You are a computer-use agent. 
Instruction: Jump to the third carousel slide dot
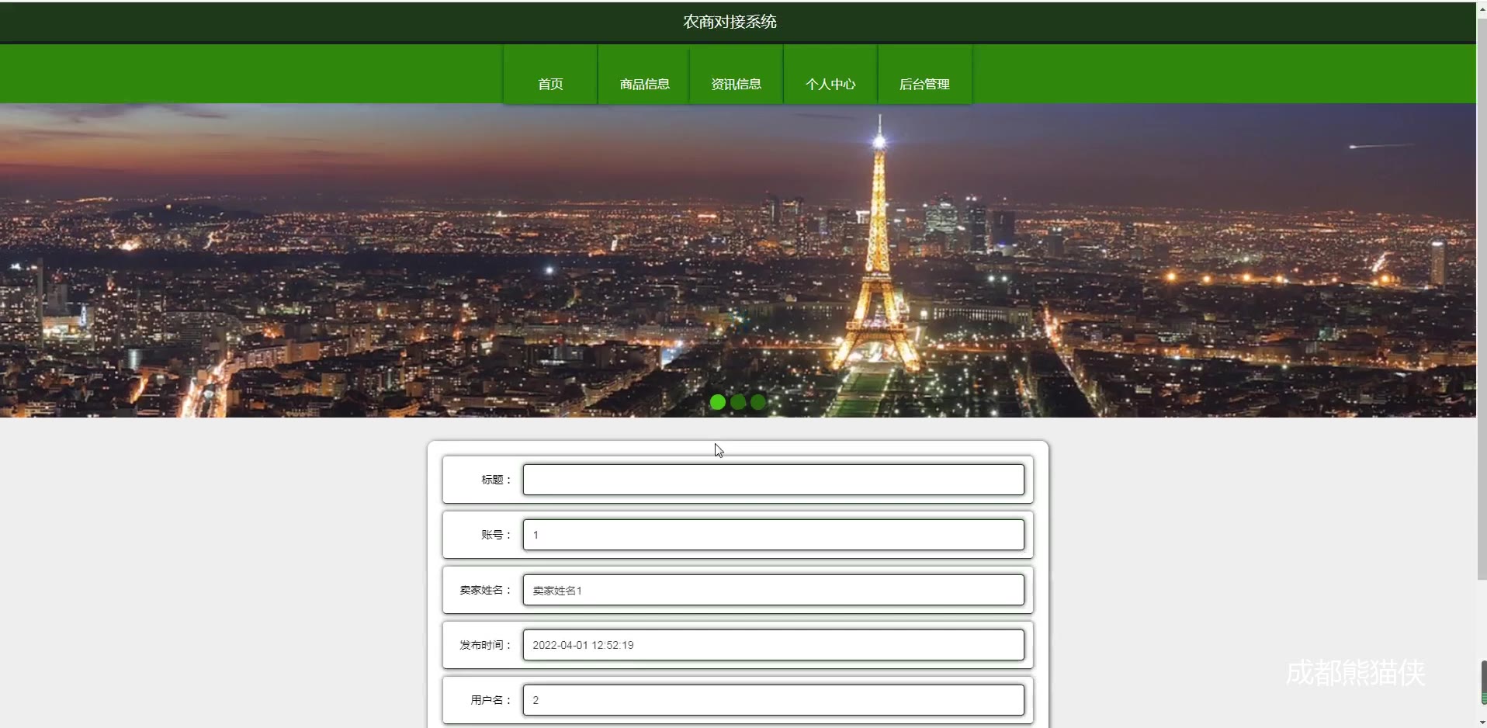tap(758, 402)
